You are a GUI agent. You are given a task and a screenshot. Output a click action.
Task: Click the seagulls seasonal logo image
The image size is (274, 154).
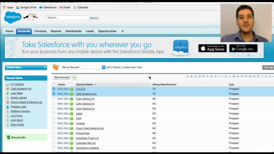click(x=31, y=17)
